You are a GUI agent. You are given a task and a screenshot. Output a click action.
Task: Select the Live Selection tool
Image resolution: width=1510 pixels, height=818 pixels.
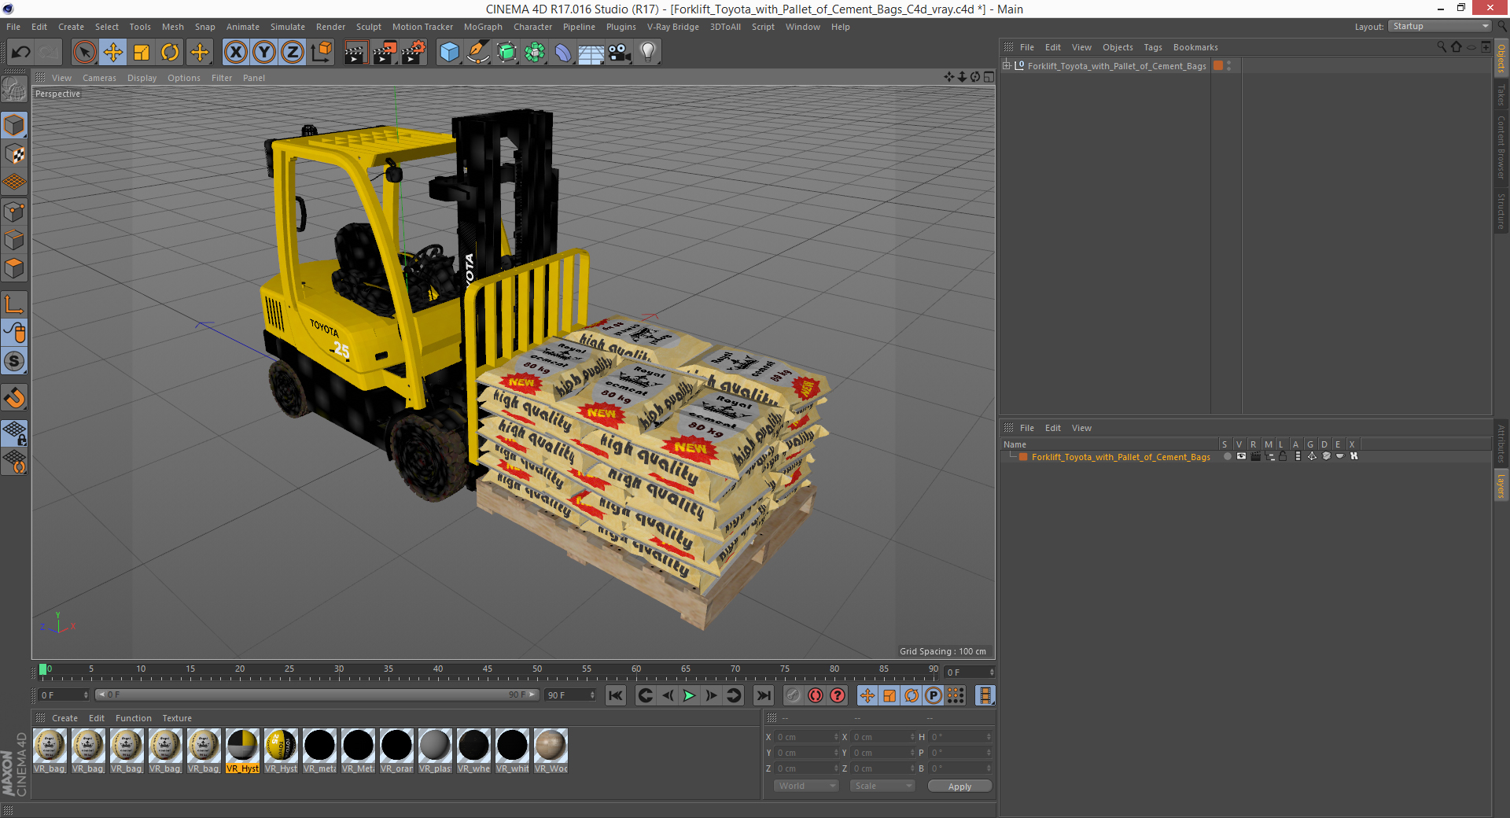(x=84, y=53)
